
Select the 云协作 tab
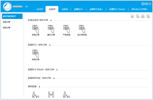click(x=52, y=9)
